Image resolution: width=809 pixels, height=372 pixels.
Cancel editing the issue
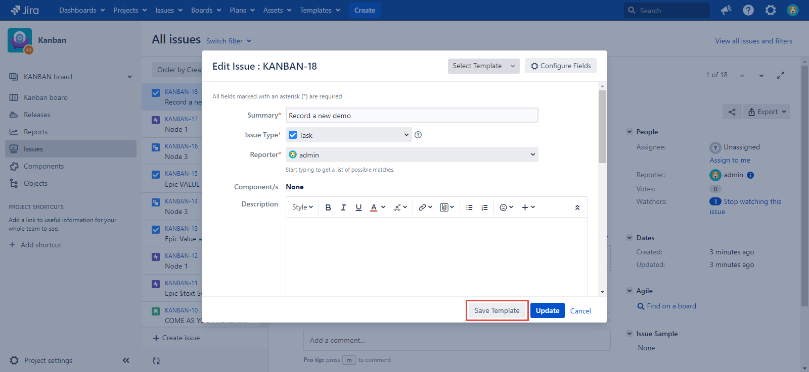click(x=580, y=311)
